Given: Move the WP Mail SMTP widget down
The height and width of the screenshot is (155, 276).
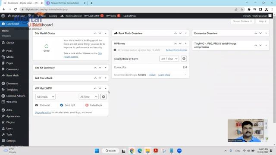Looking at the screenshot, I should pos(100,88).
